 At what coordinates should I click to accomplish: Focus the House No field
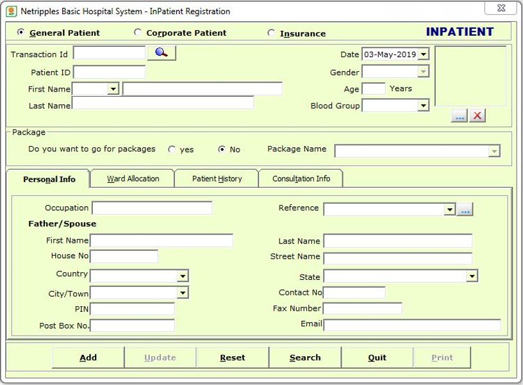coord(124,256)
